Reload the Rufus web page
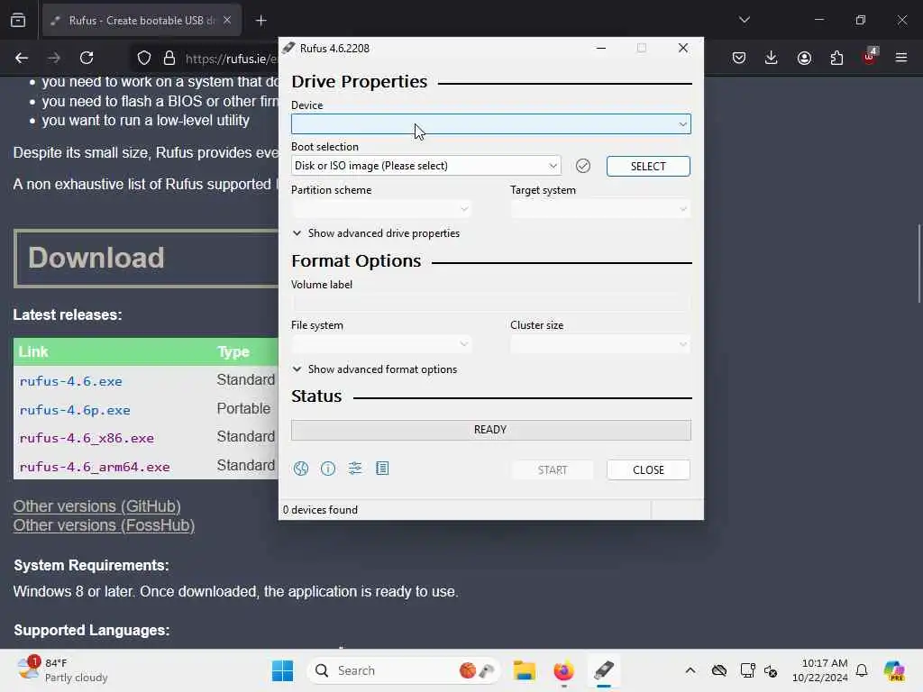923x692 pixels. coord(87,58)
